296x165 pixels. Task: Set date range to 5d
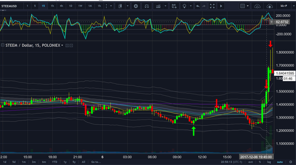coord(14,162)
